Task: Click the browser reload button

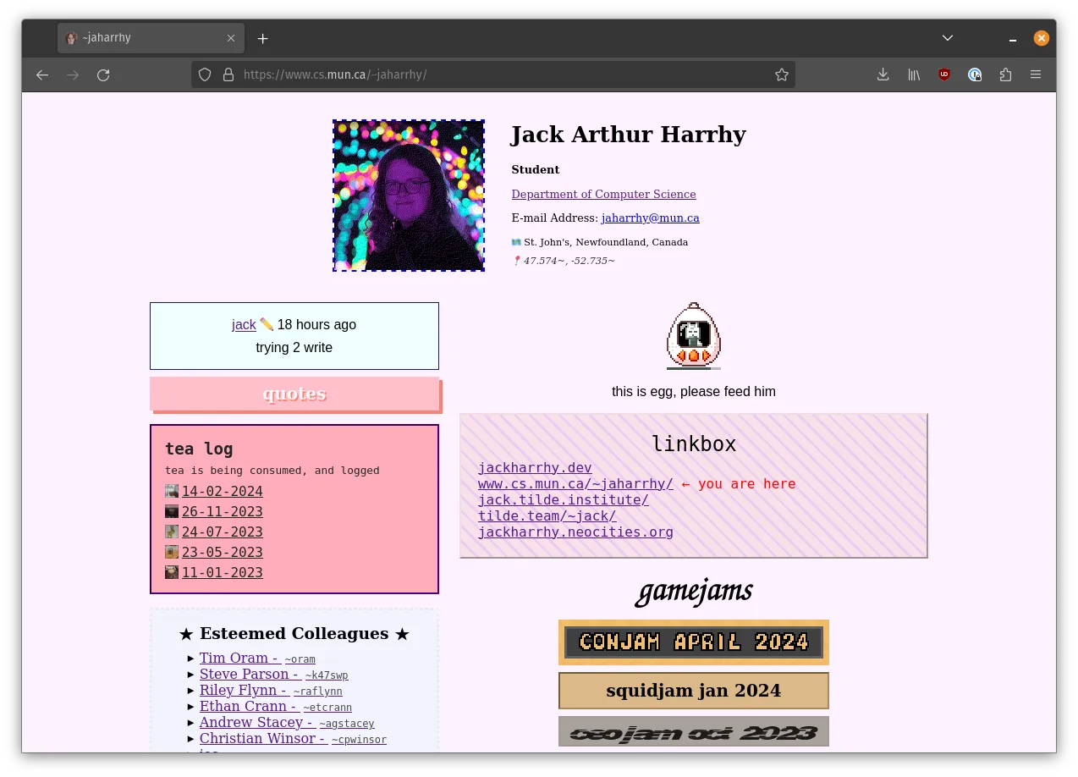Action: tap(103, 75)
